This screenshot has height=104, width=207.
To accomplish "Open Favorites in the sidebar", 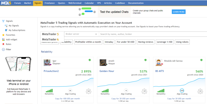I will pyautogui.click(x=10, y=35).
